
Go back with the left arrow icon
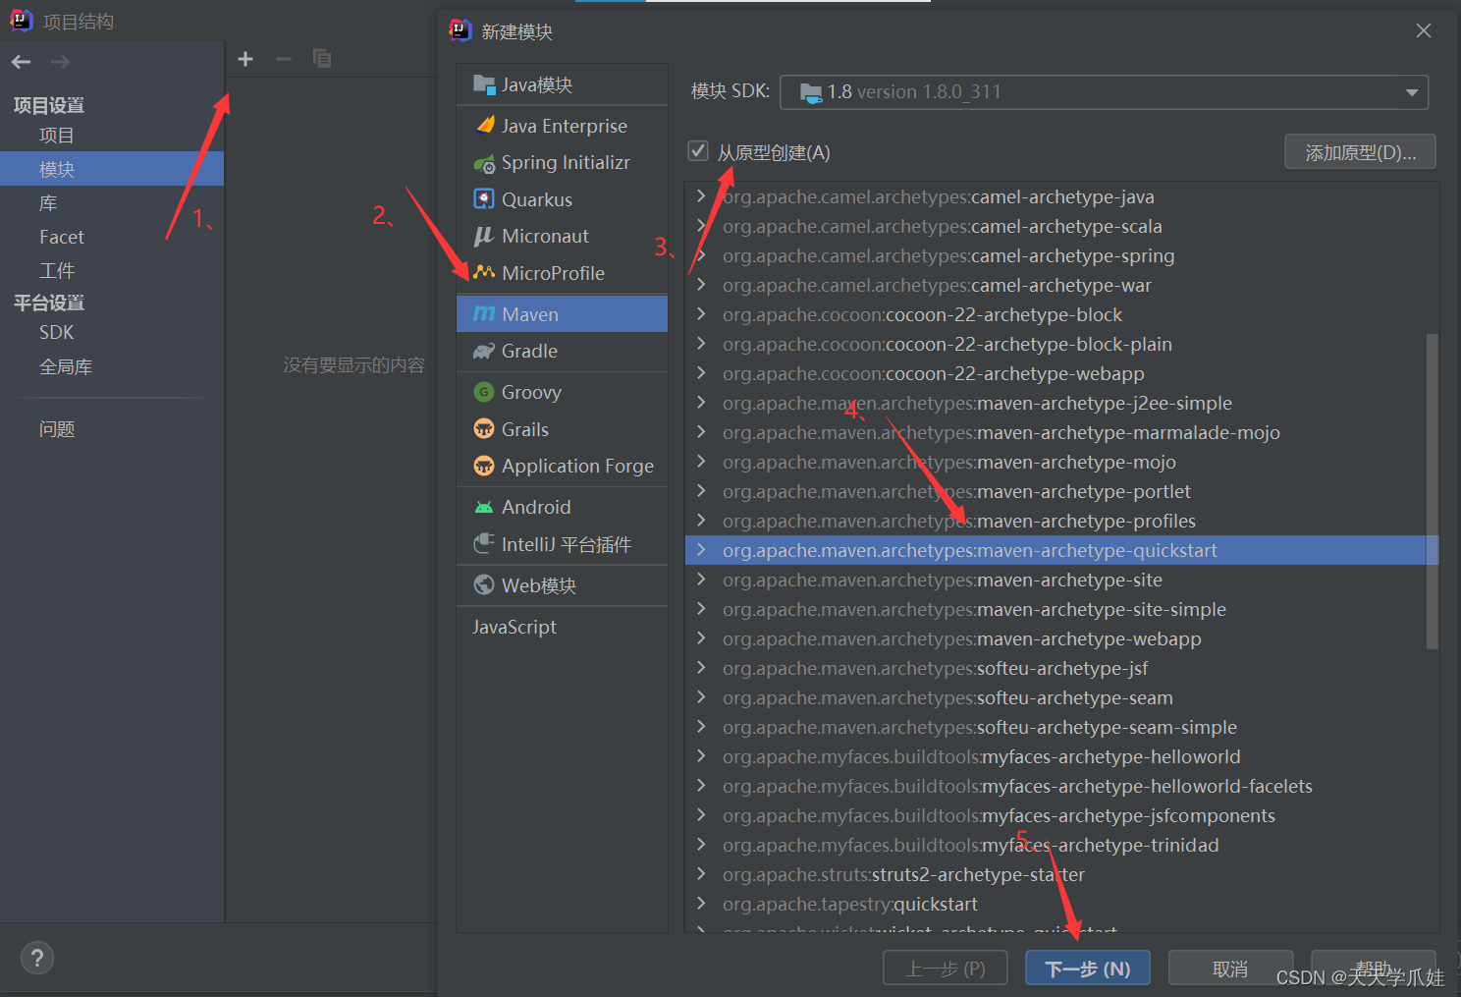[22, 62]
